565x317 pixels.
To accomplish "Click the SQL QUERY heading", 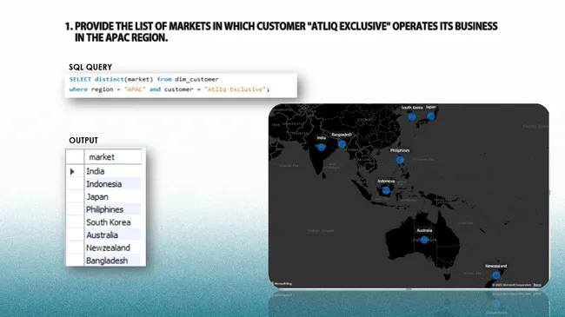I will pyautogui.click(x=90, y=67).
